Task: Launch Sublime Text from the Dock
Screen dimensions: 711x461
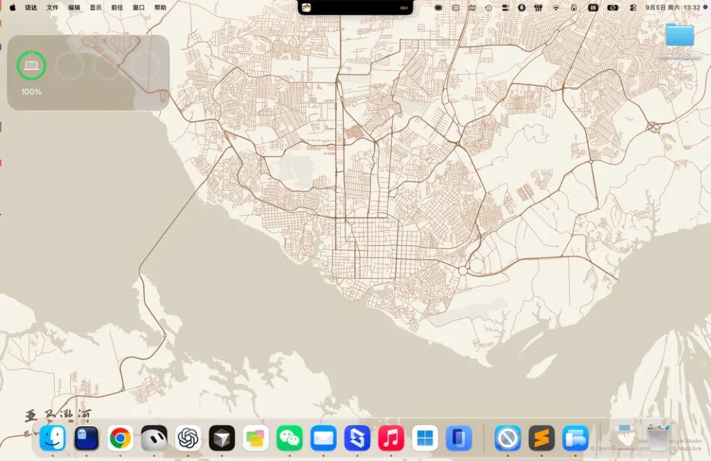Action: pos(541,438)
